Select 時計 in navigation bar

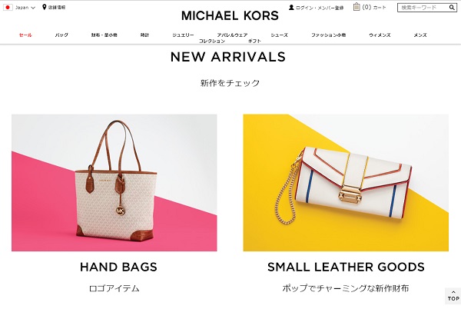(x=144, y=35)
